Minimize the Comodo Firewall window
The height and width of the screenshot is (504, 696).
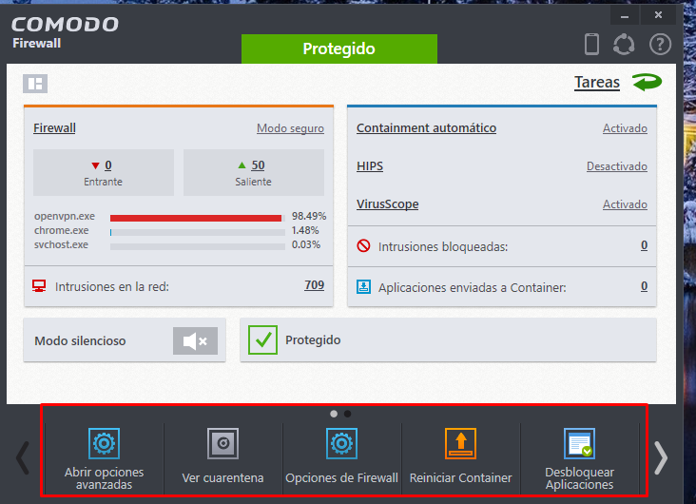(625, 16)
